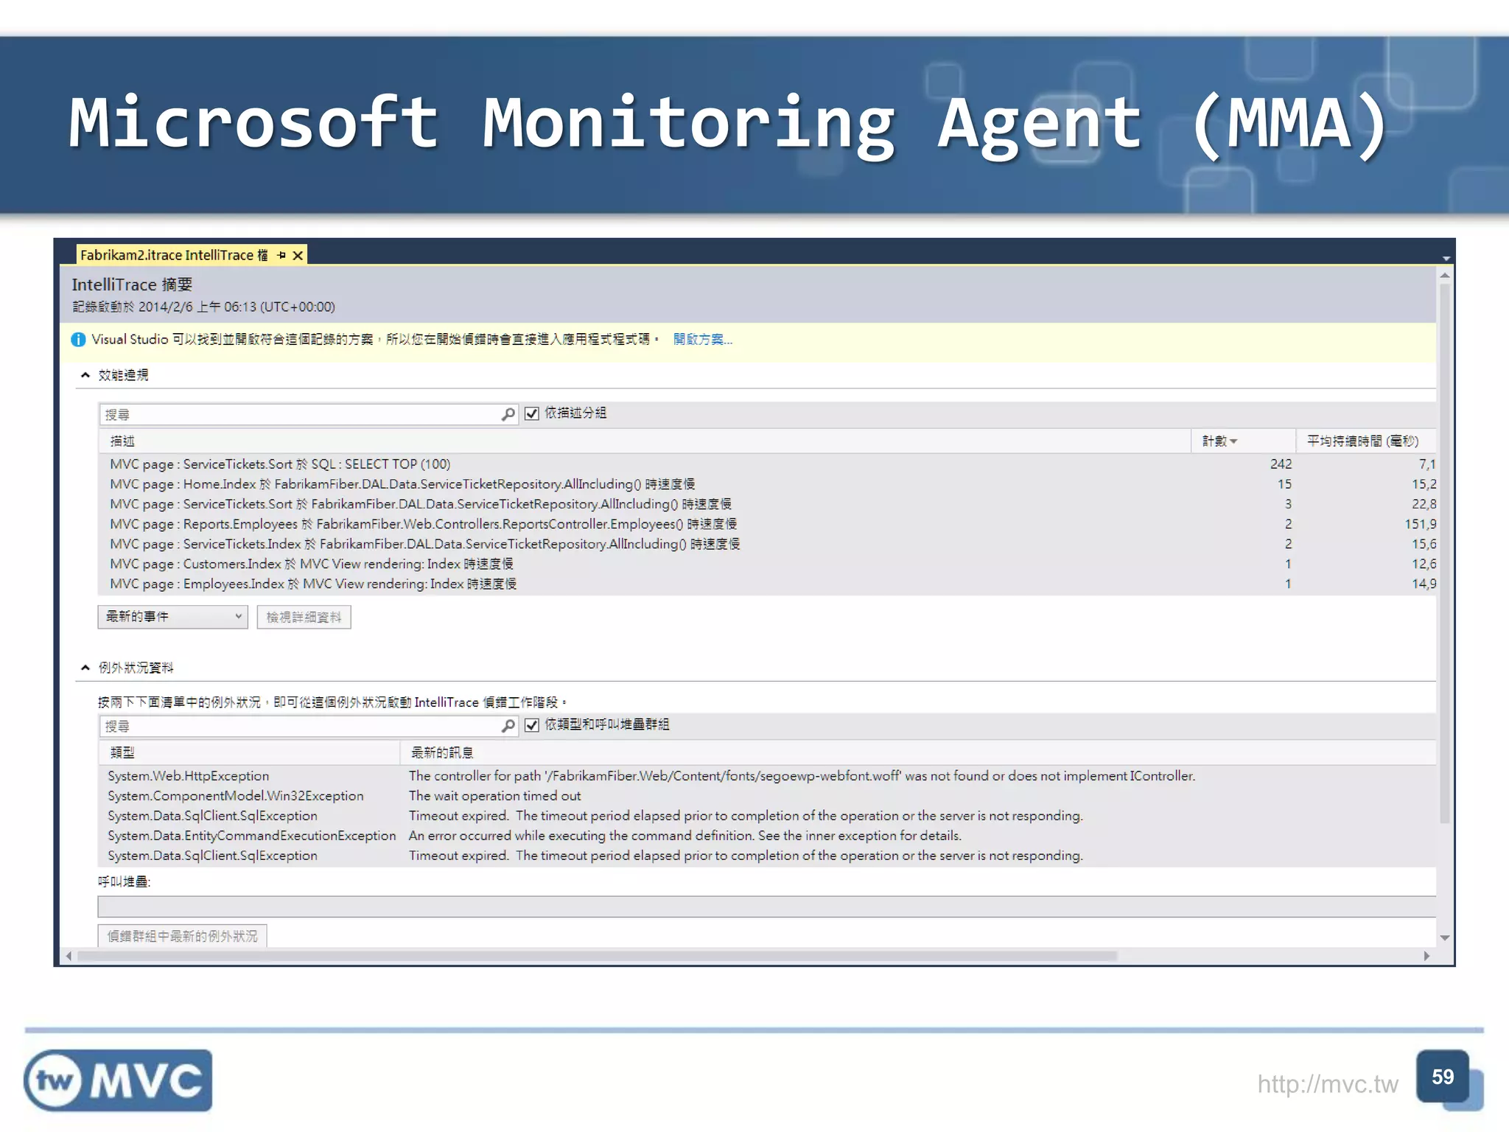1509x1132 pixels.
Task: Select the ServiceTickets.Index AllIncluding row
Action: [767, 544]
